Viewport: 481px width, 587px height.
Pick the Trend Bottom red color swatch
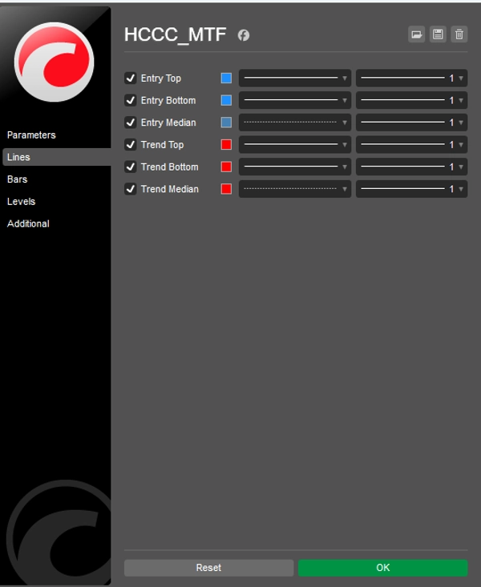(x=226, y=167)
